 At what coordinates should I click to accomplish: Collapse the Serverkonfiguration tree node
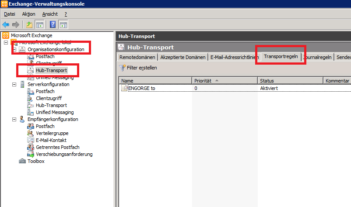pos(14,84)
